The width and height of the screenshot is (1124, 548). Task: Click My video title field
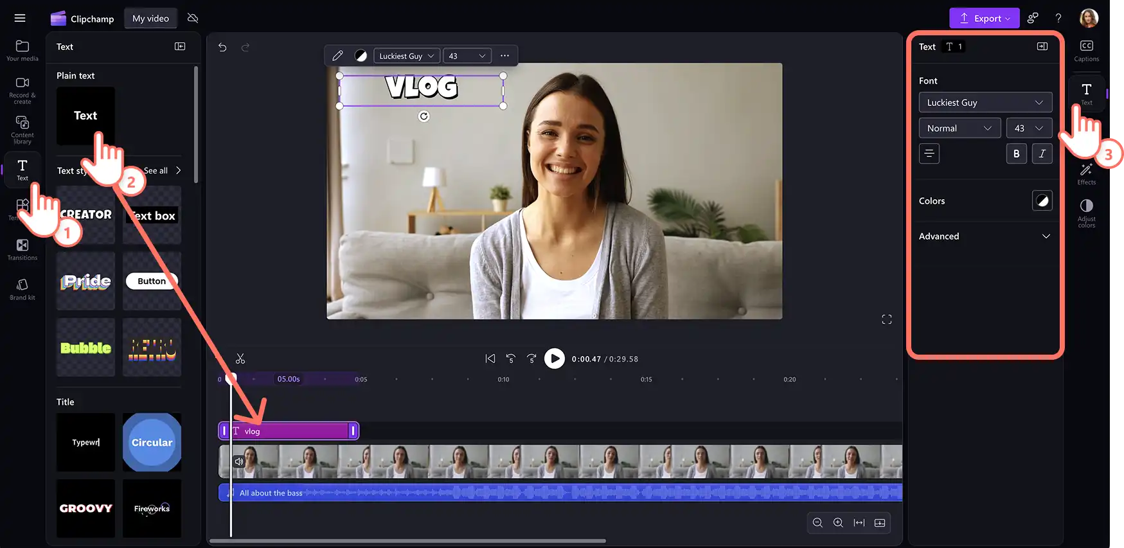150,18
